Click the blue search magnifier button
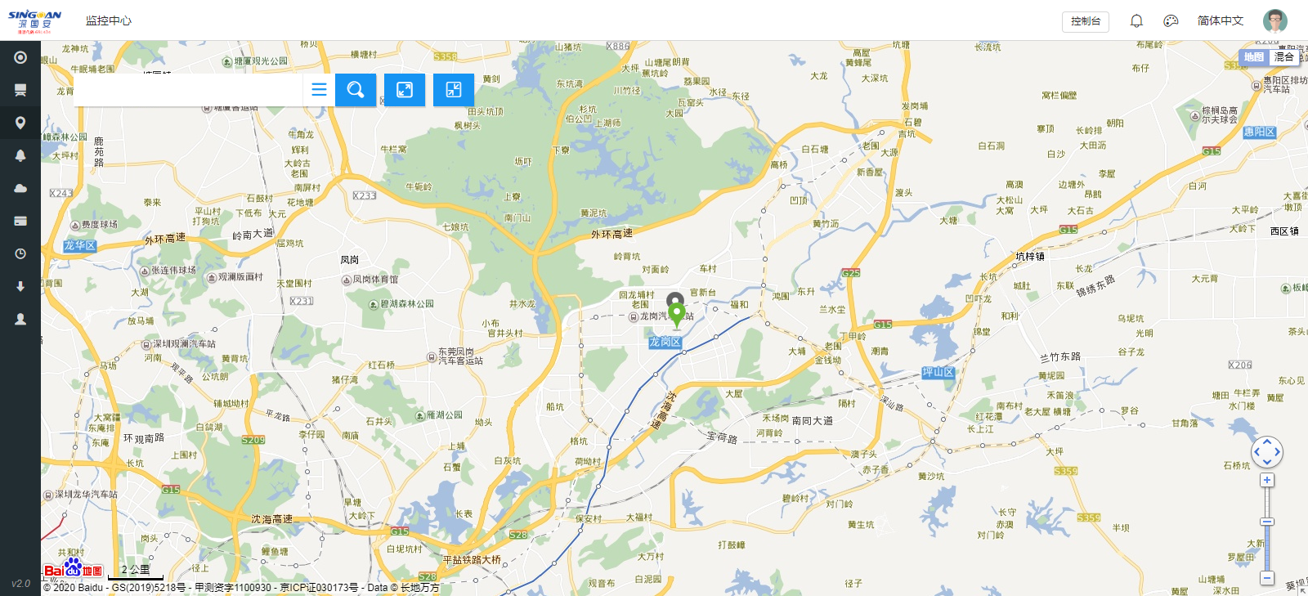This screenshot has width=1308, height=596. (356, 90)
